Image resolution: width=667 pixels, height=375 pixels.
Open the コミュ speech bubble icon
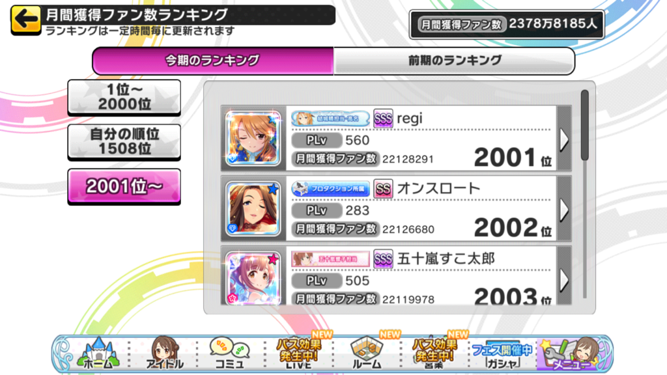tap(230, 353)
